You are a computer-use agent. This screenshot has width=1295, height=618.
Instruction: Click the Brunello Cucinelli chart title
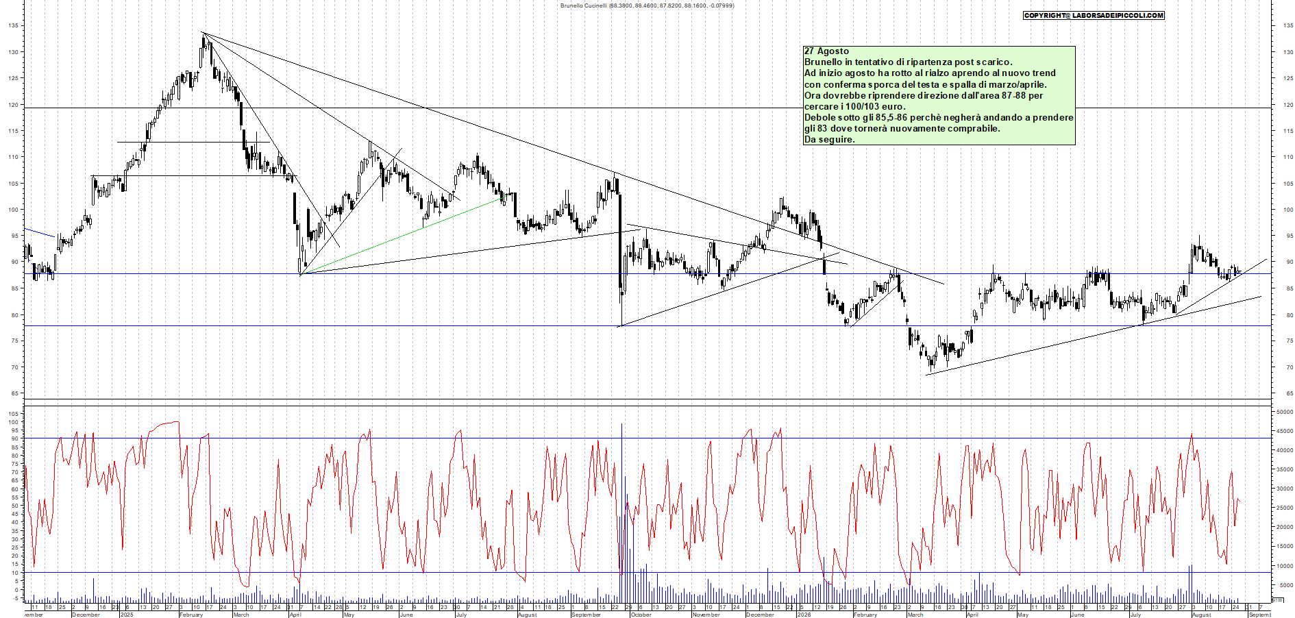coord(647,5)
